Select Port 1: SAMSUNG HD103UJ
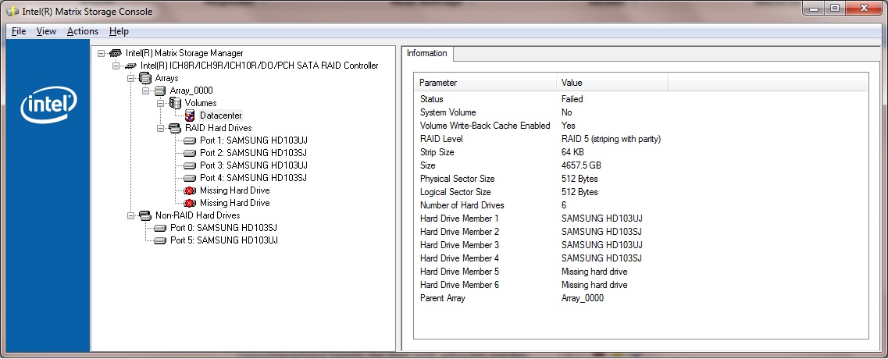Viewport: 888px width, 359px height. pos(254,140)
